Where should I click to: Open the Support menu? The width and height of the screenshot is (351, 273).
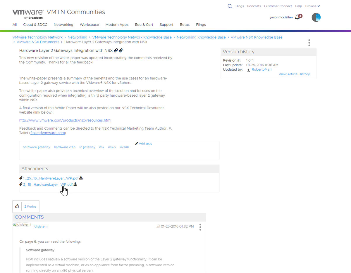[x=166, y=25]
